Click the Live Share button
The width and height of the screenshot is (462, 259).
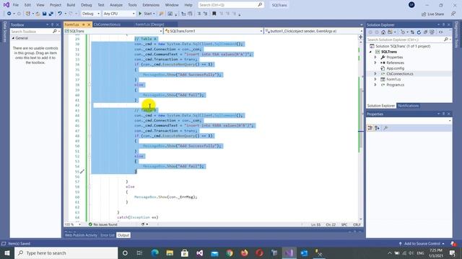pyautogui.click(x=432, y=14)
